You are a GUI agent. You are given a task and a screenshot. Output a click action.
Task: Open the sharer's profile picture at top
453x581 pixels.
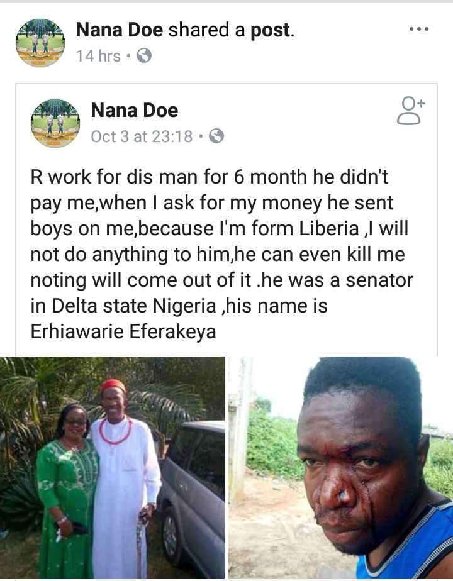click(40, 42)
